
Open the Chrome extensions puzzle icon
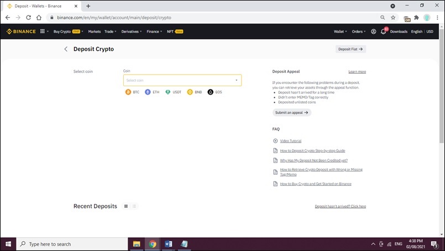point(416,18)
